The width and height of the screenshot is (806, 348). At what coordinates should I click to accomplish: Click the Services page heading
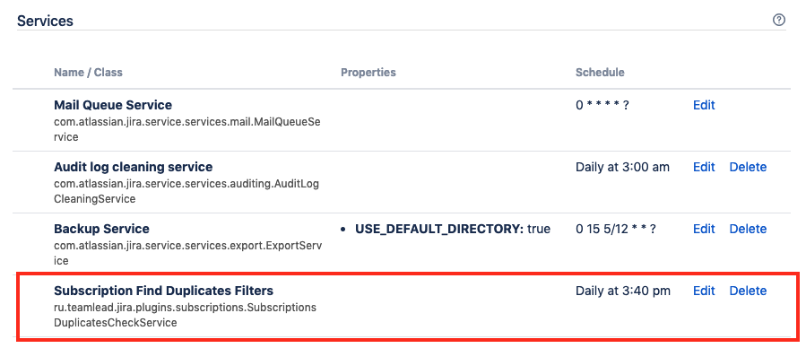45,21
